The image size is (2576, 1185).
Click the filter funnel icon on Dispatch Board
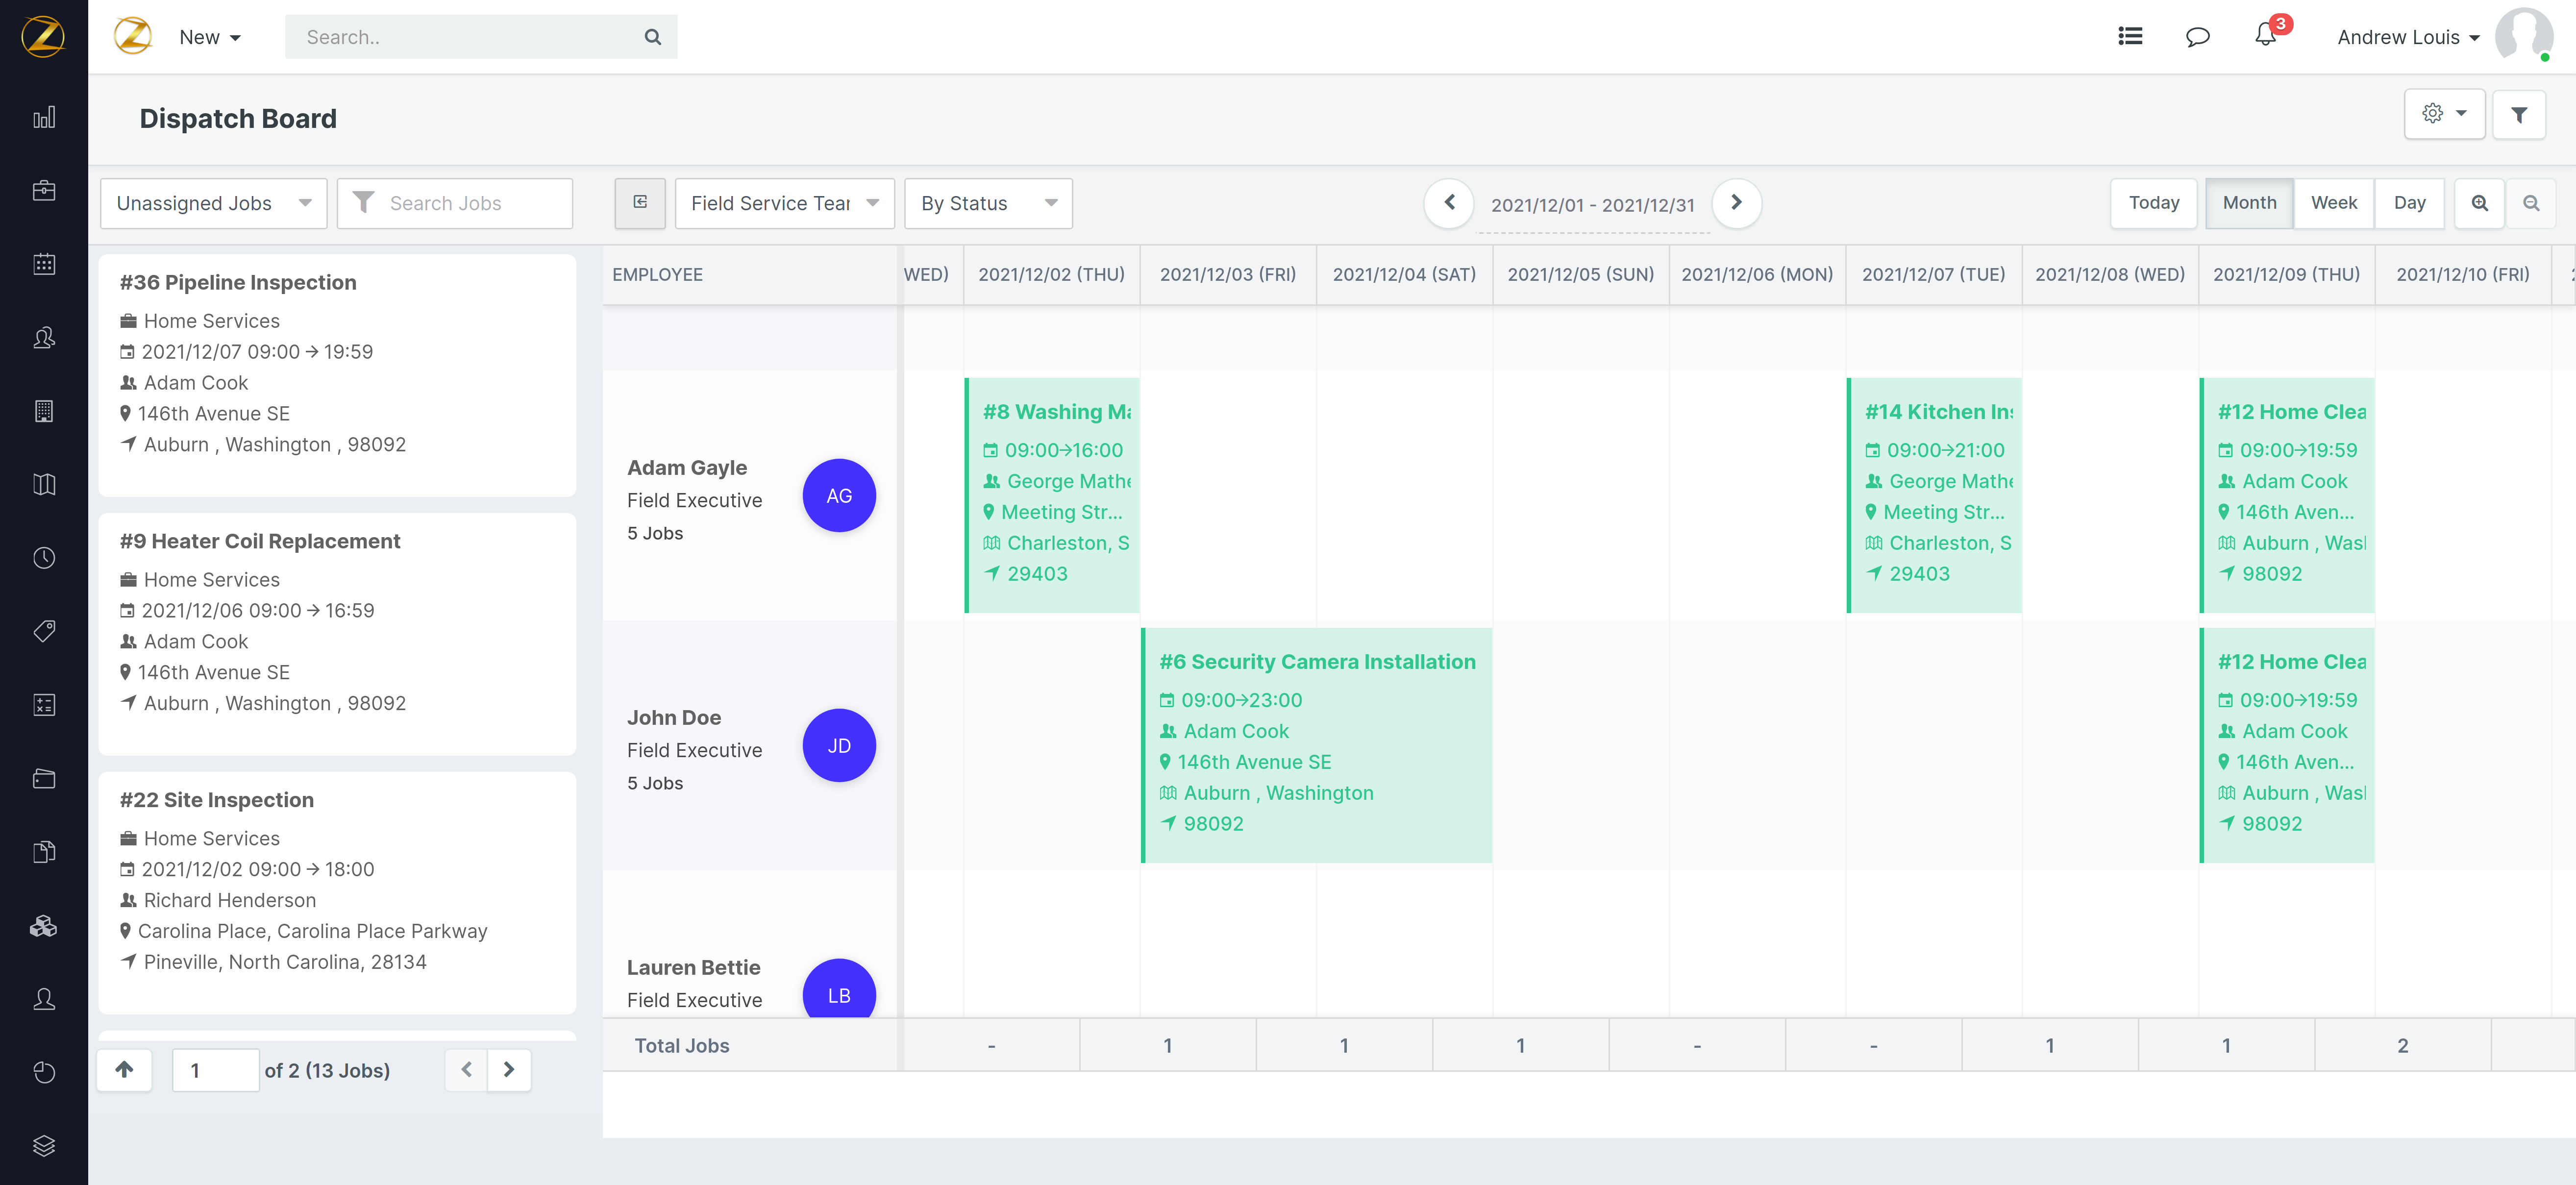point(2519,115)
